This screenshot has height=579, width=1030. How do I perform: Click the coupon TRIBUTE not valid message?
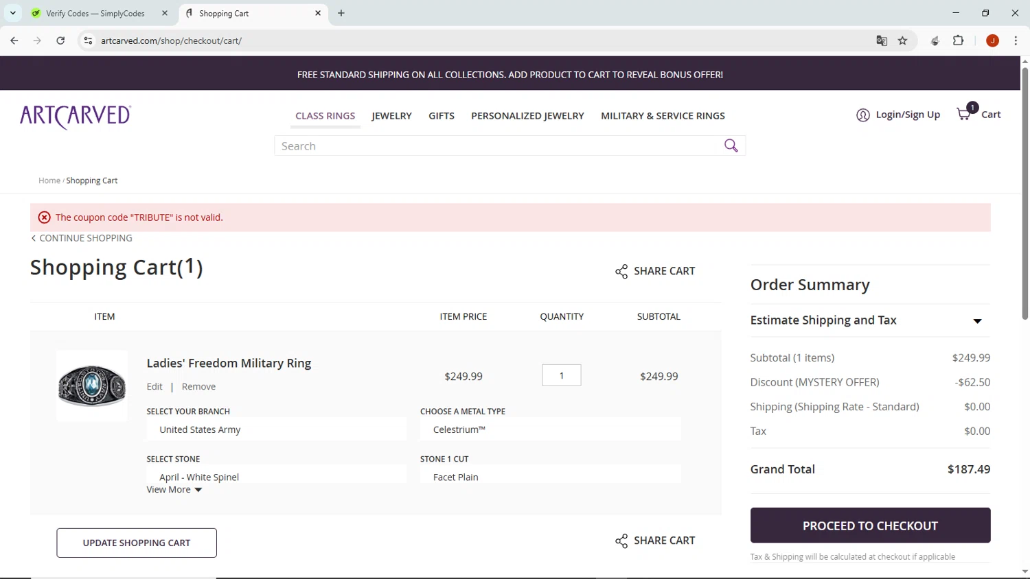[139, 217]
